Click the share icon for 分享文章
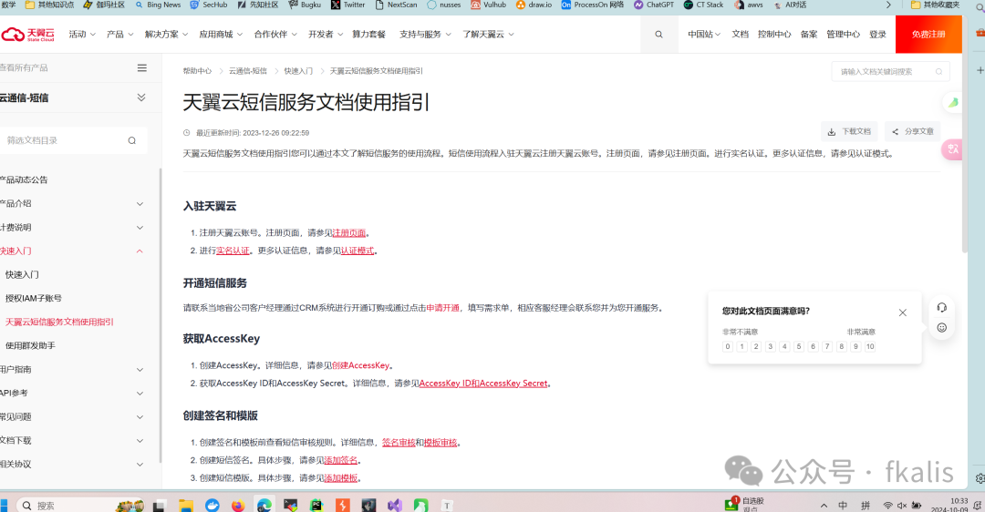 [x=896, y=132]
